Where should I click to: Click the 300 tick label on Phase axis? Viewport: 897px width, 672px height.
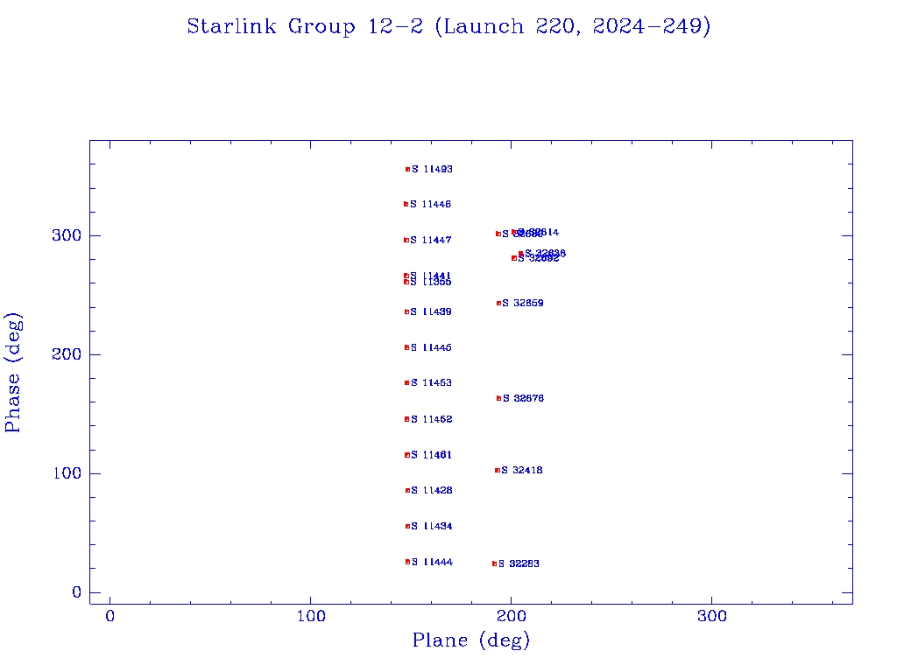pos(67,235)
